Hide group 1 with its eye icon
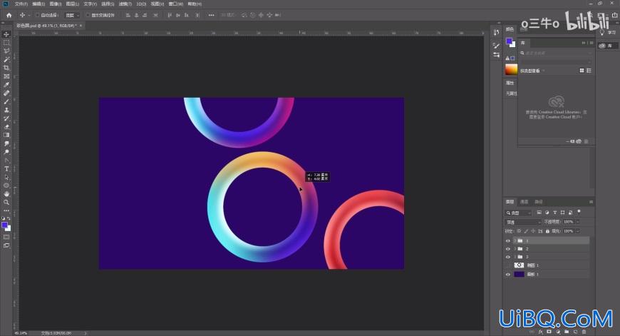The image size is (620, 336). 508,240
